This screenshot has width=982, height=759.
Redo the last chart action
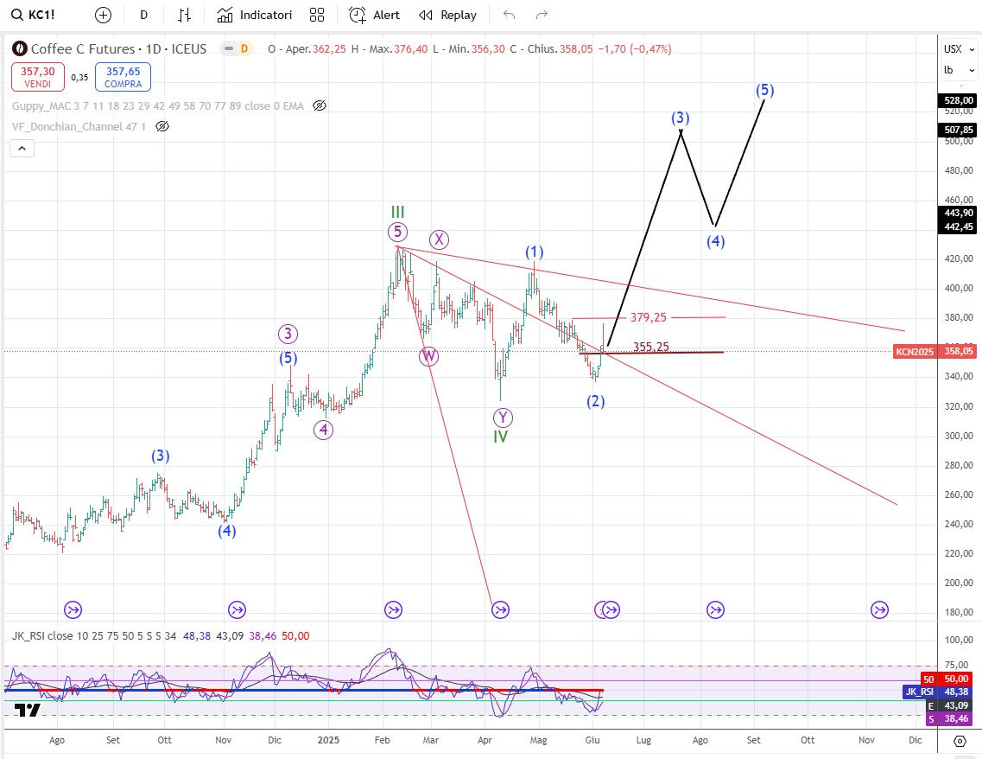[542, 15]
